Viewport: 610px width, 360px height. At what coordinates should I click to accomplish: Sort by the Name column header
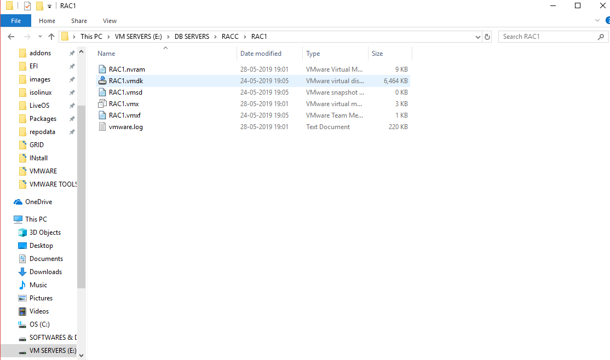106,54
